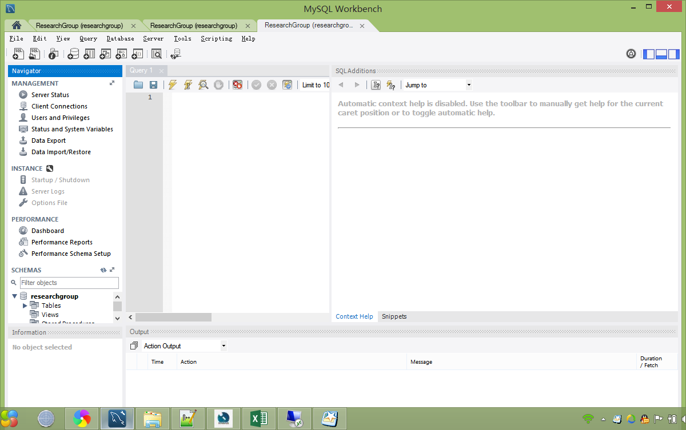Create new view toolbar icon
686x430 pixels.
point(105,54)
